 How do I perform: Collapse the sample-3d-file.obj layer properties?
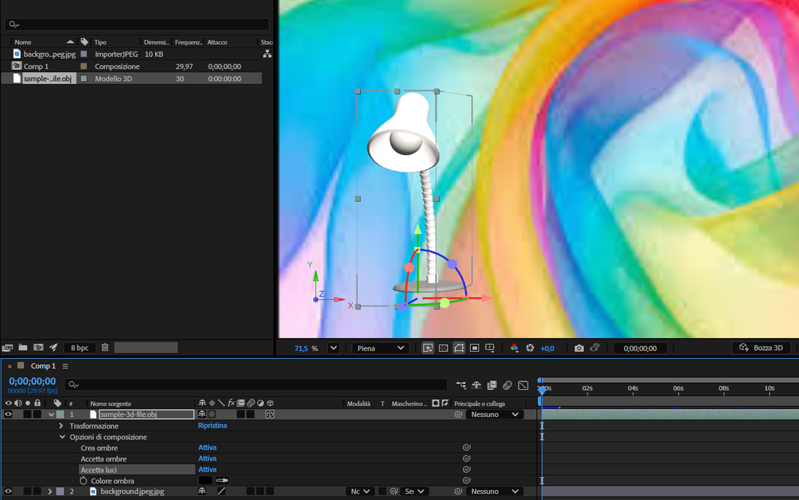(x=51, y=414)
